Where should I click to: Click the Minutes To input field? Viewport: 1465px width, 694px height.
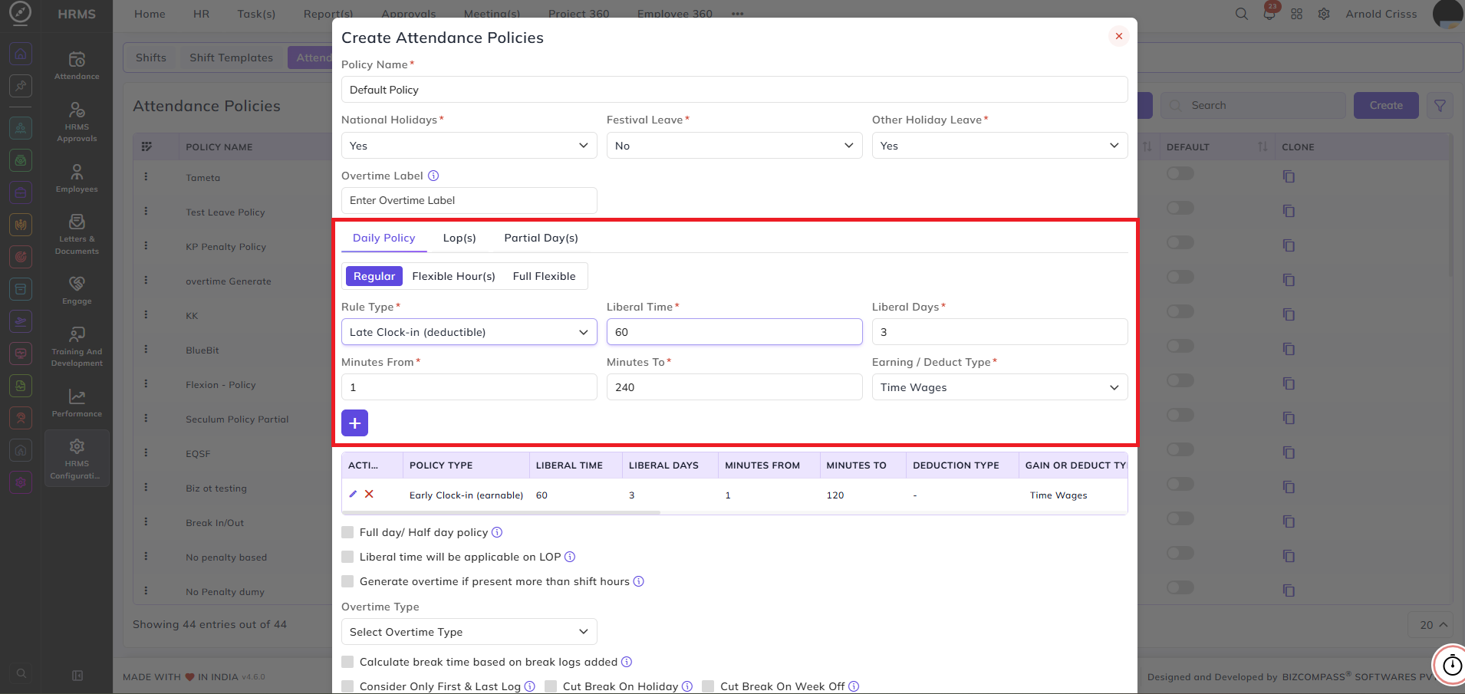tap(734, 387)
